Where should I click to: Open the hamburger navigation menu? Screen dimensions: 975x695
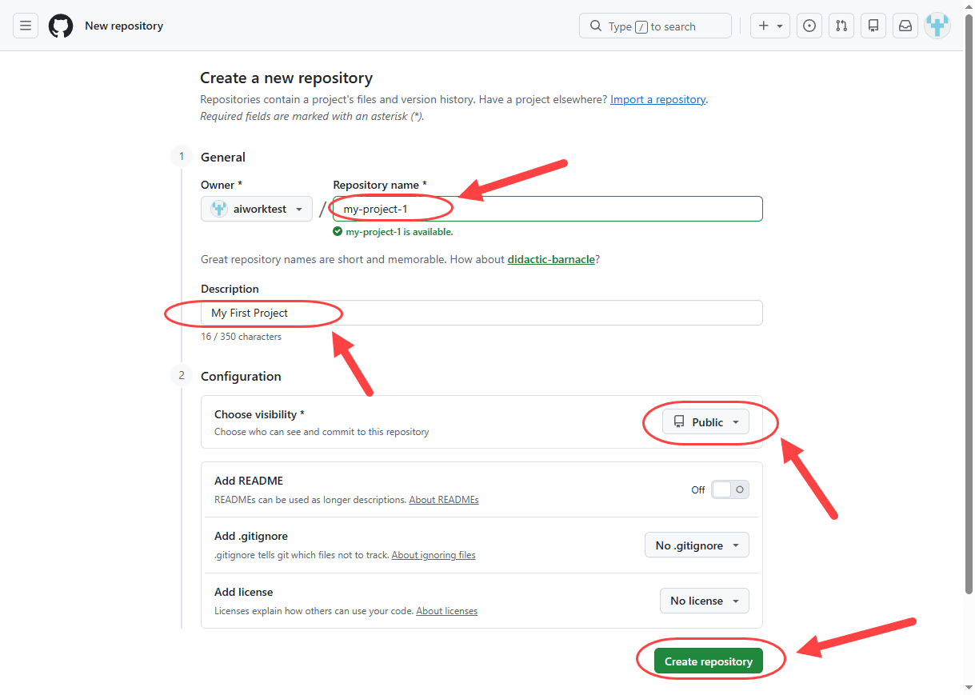(26, 26)
